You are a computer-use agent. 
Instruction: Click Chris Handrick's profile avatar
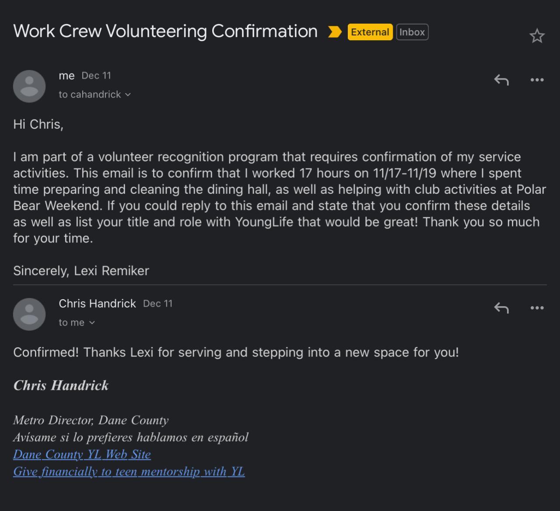point(29,314)
